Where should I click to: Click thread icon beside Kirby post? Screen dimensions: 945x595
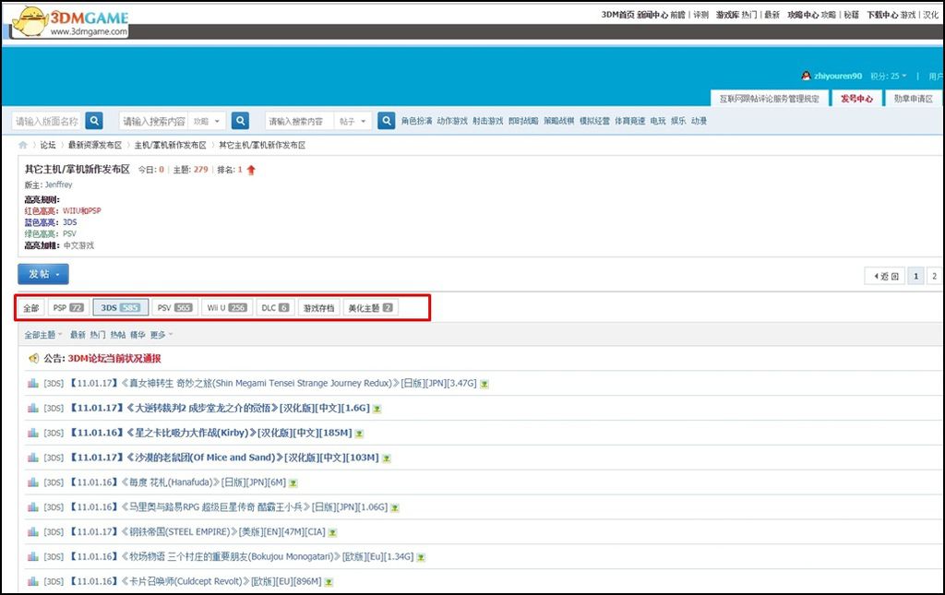click(x=33, y=433)
